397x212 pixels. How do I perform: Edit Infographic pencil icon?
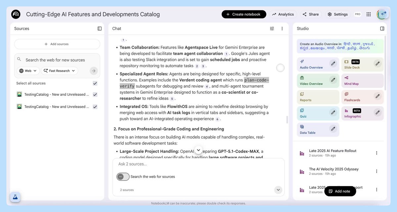pos(377,112)
